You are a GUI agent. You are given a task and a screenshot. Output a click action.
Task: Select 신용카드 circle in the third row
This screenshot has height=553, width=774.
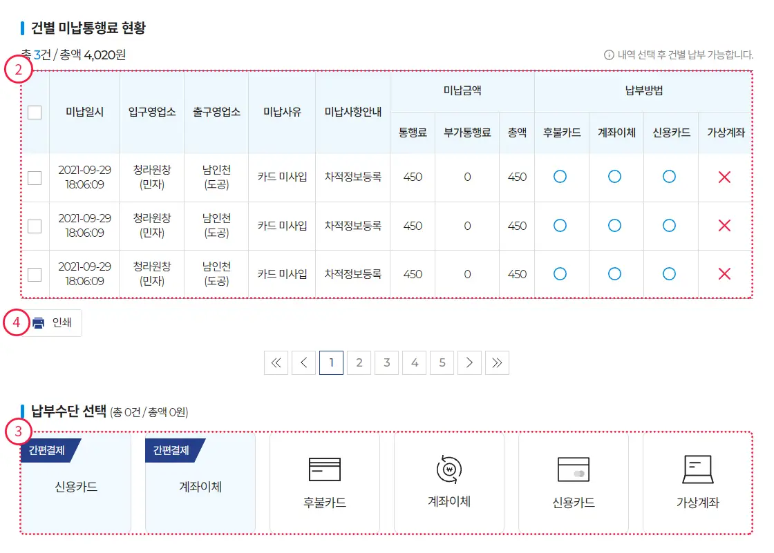[669, 273]
